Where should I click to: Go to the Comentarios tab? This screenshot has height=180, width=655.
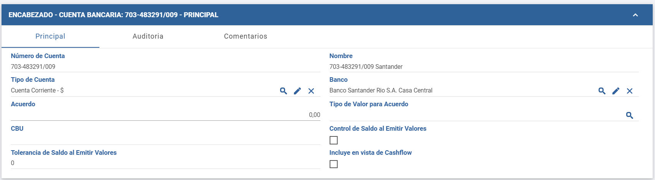tap(246, 36)
